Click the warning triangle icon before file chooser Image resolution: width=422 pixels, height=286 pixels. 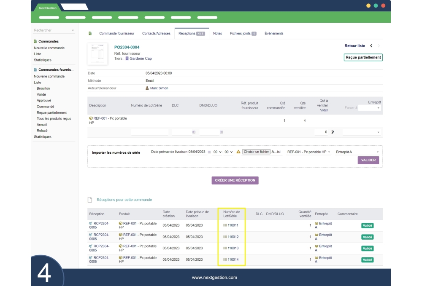pos(238,152)
